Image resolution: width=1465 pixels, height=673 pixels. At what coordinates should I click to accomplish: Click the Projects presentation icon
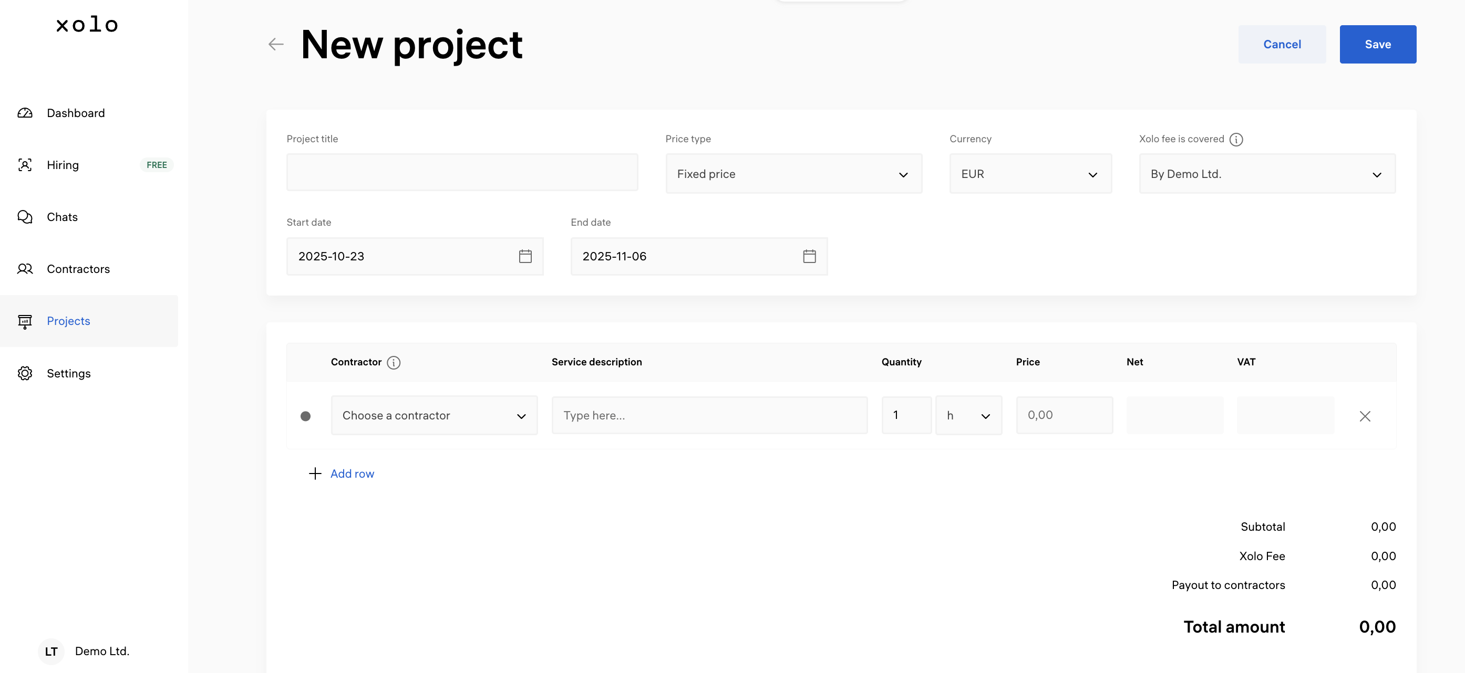point(25,321)
